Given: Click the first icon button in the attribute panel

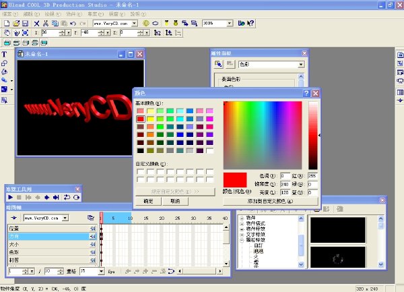Looking at the screenshot, I should (218, 64).
